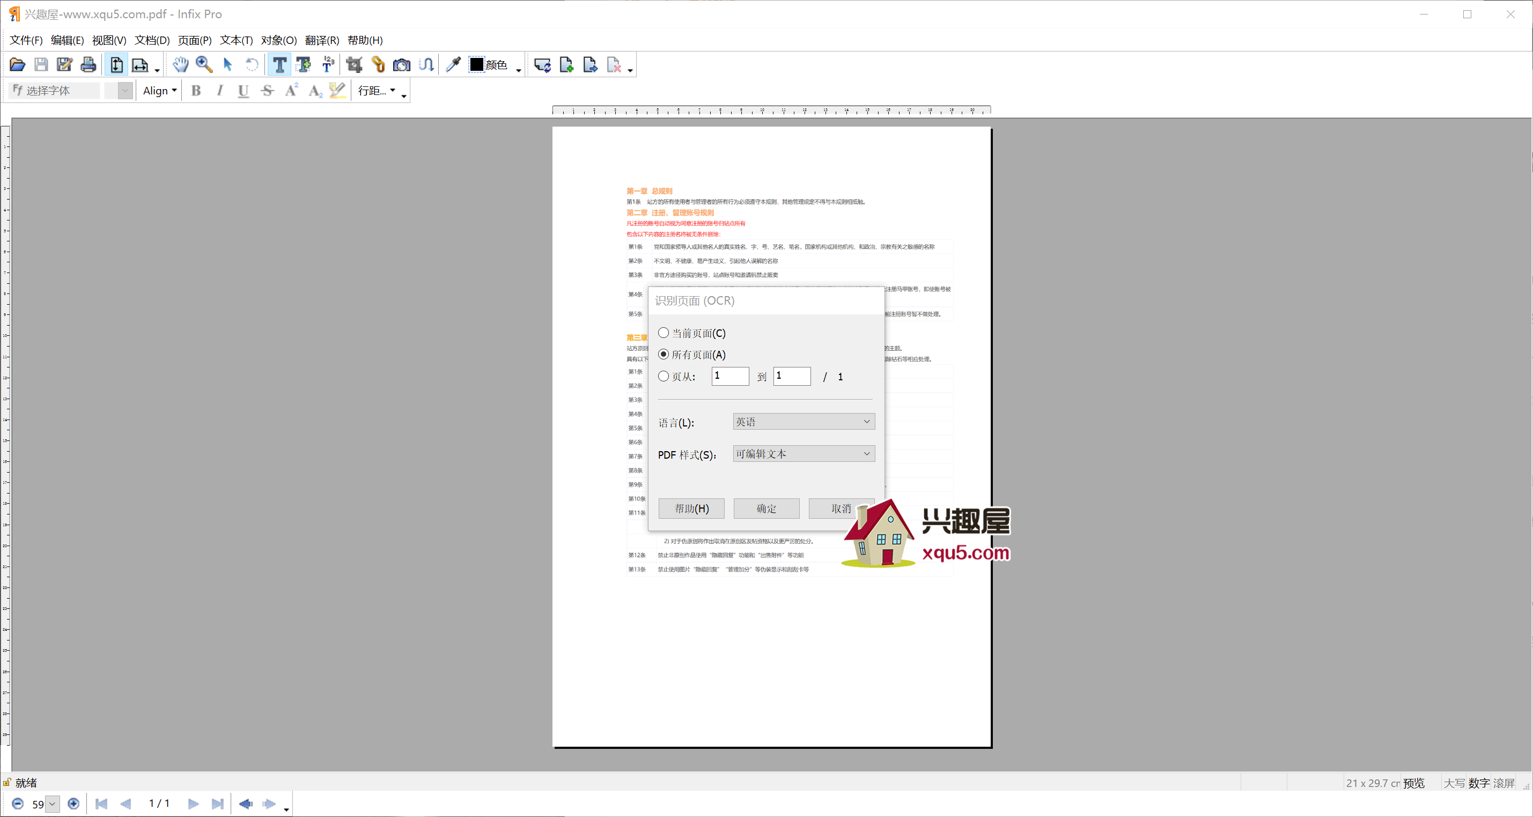
Task: Open the 翻译(R) menu
Action: pyautogui.click(x=322, y=40)
